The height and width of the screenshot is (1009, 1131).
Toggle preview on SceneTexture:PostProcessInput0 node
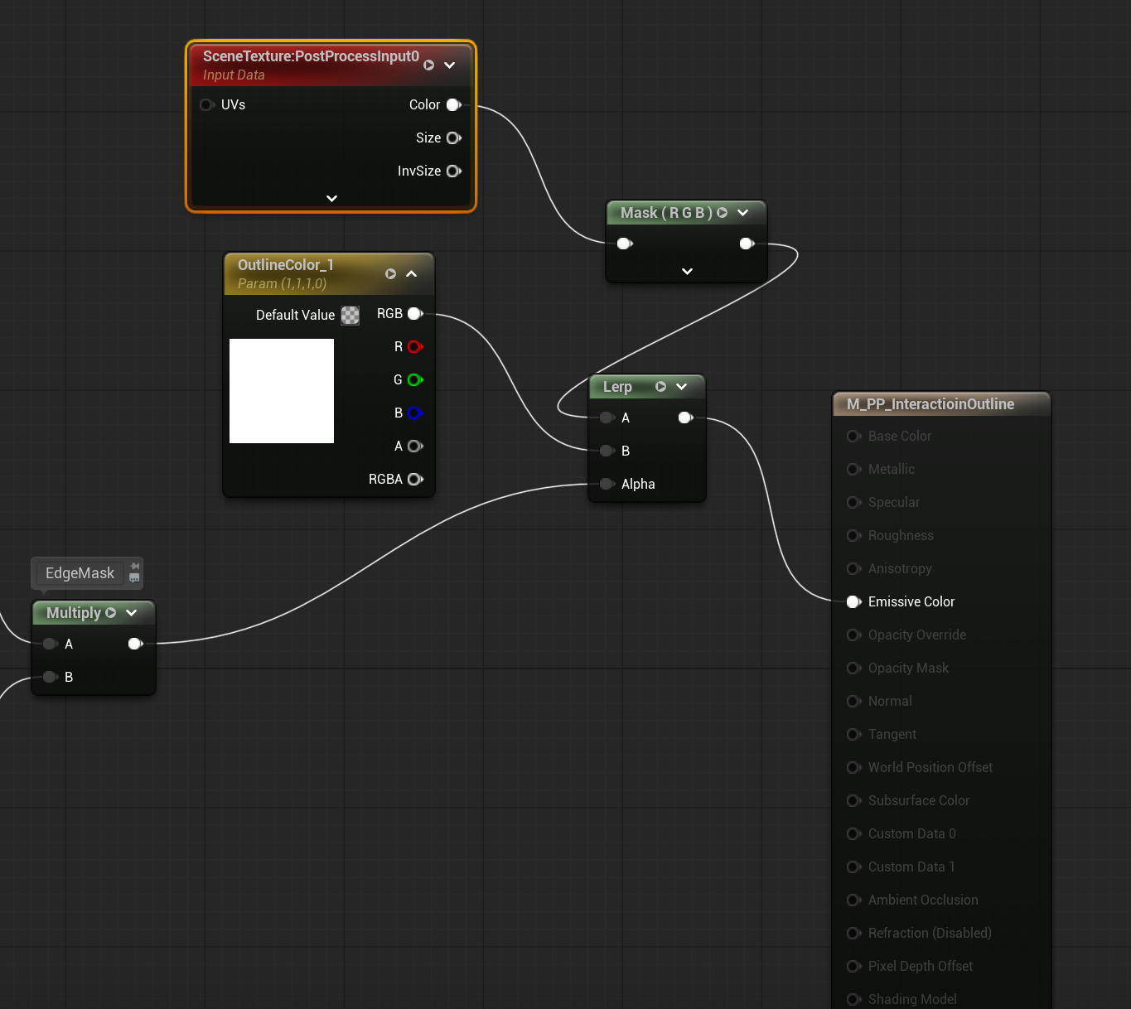coord(428,65)
